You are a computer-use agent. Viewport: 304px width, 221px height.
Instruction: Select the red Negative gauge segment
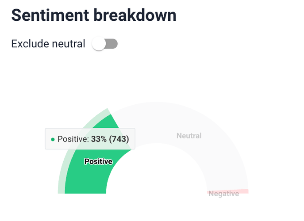click(x=243, y=191)
